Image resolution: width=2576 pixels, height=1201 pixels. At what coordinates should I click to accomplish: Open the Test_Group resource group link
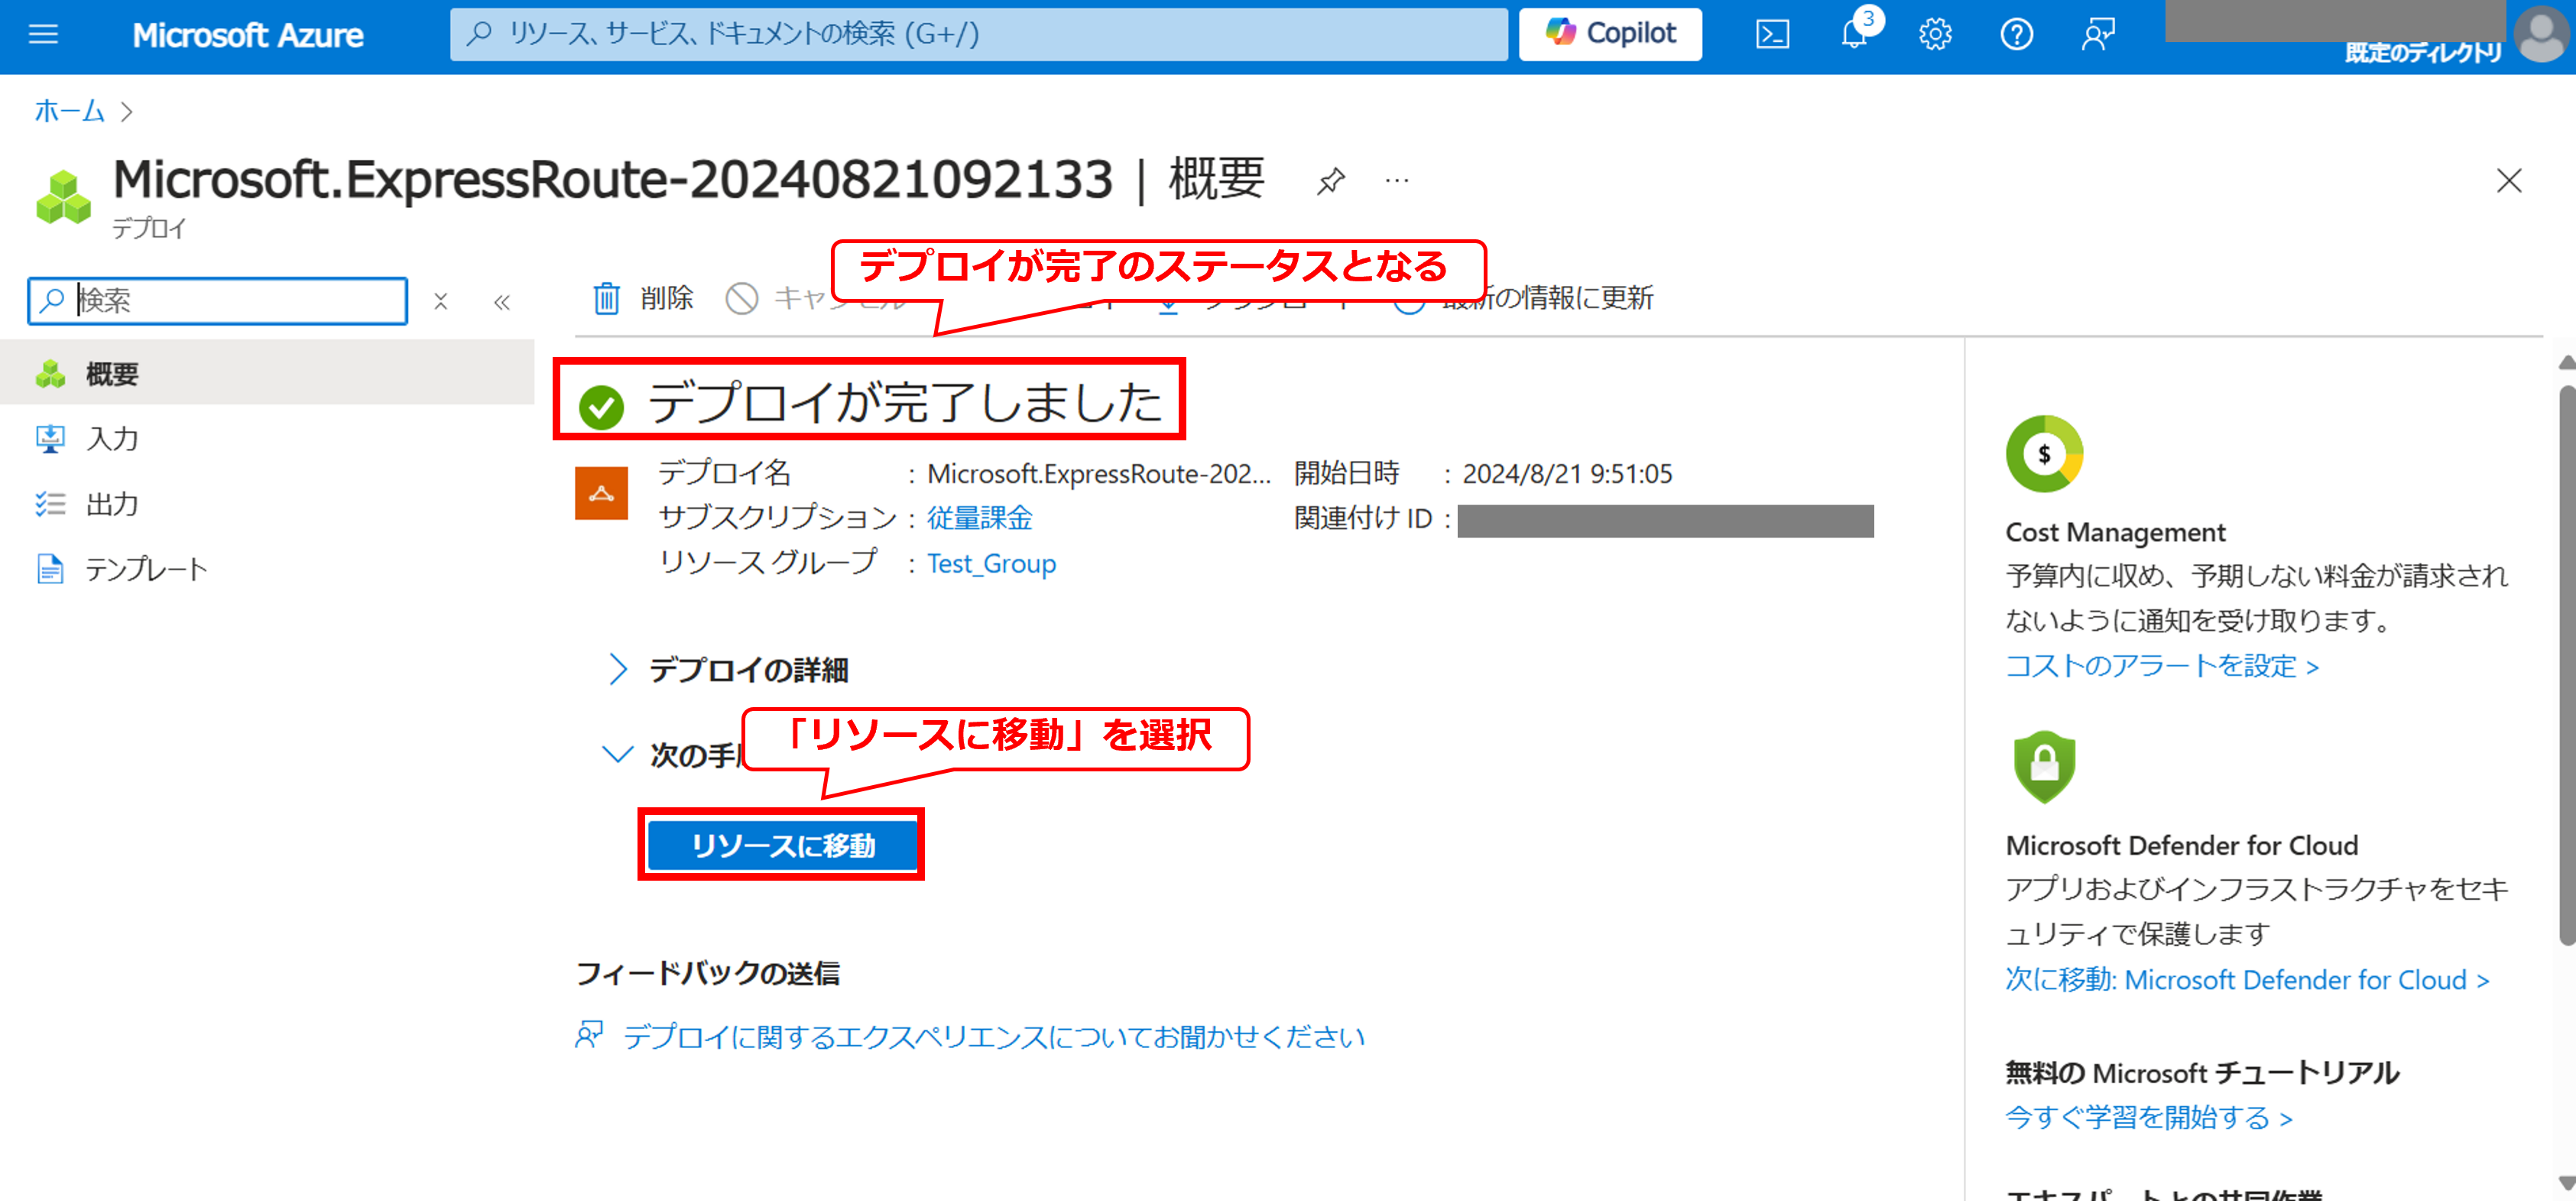(991, 564)
